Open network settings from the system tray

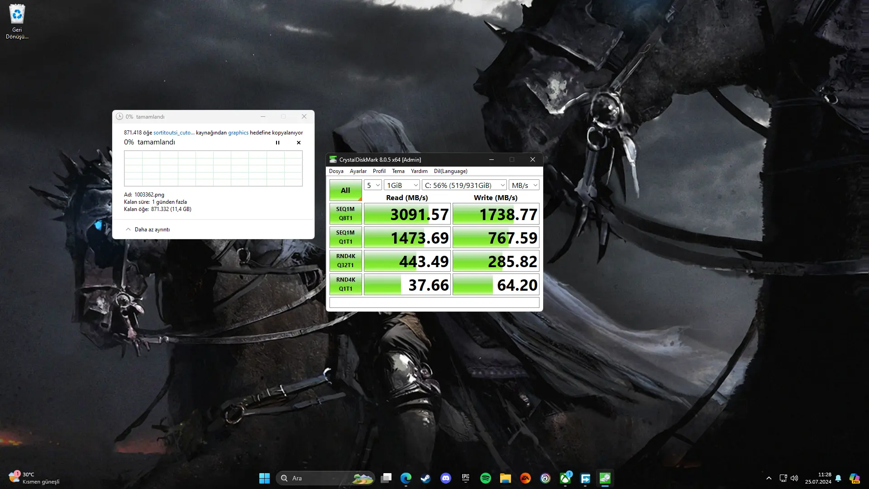coord(783,478)
